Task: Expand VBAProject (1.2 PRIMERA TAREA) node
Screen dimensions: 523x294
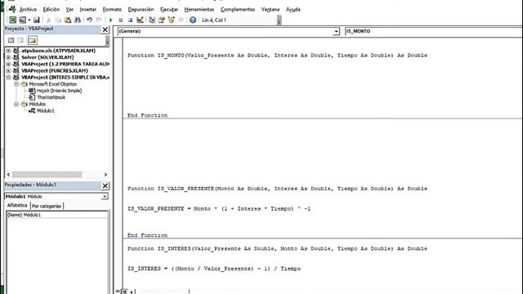Action: 9,64
